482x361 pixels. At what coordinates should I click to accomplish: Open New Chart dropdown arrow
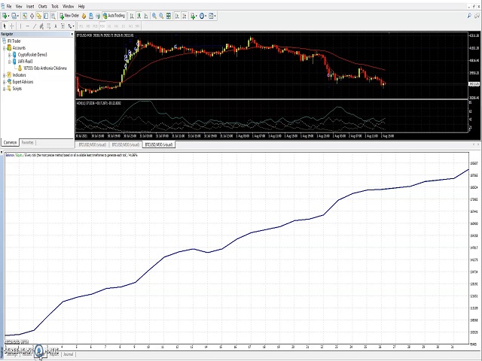(x=8, y=16)
